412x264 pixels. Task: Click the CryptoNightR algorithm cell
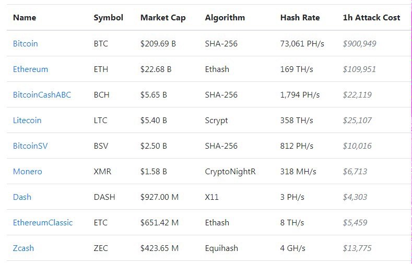230,172
